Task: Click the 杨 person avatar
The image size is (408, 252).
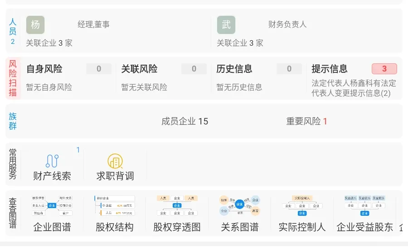Action: [35, 25]
